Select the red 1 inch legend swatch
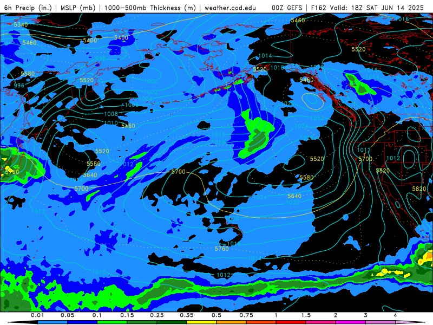Image resolution: width=433 pixels, height=325 pixels. tap(291, 322)
